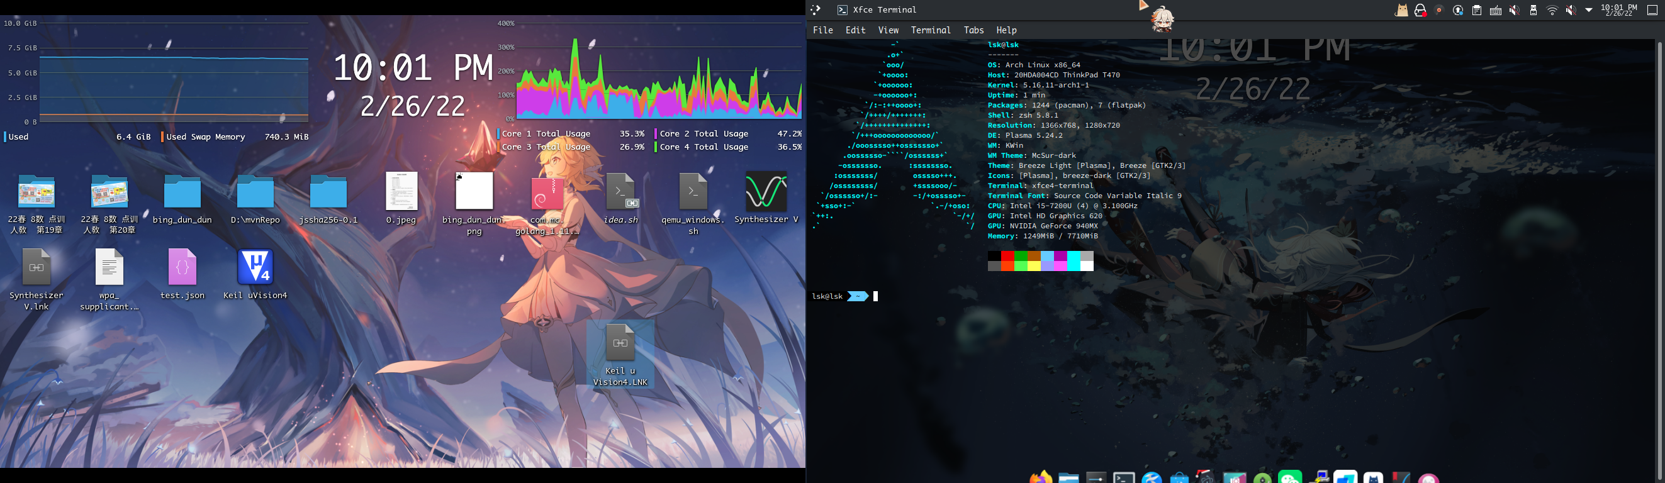This screenshot has height=483, width=1665.
Task: Click the 'Terminal: xfce4-terminal' line
Action: (x=1041, y=186)
